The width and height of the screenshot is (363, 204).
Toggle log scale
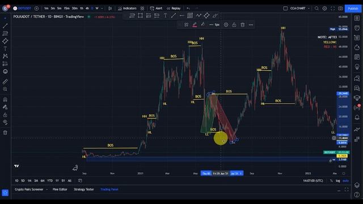pyautogui.click(x=338, y=181)
